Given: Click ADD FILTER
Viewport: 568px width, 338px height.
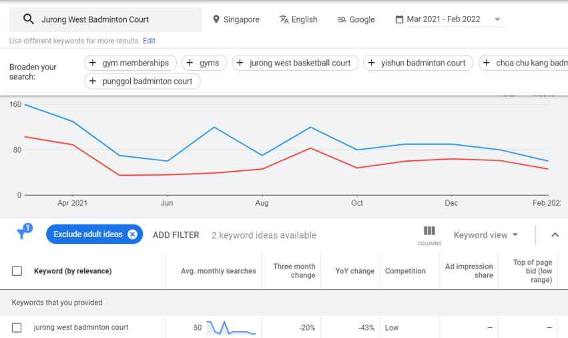Looking at the screenshot, I should [176, 235].
